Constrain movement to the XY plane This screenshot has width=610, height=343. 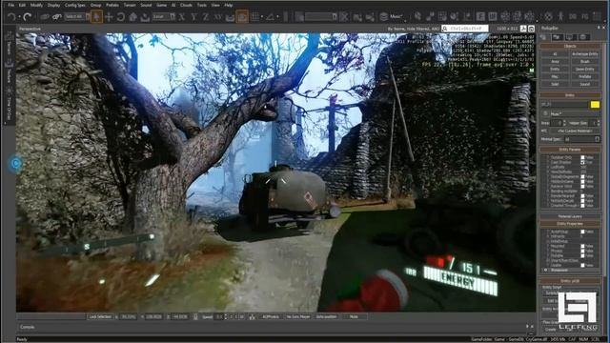pyautogui.click(x=217, y=17)
